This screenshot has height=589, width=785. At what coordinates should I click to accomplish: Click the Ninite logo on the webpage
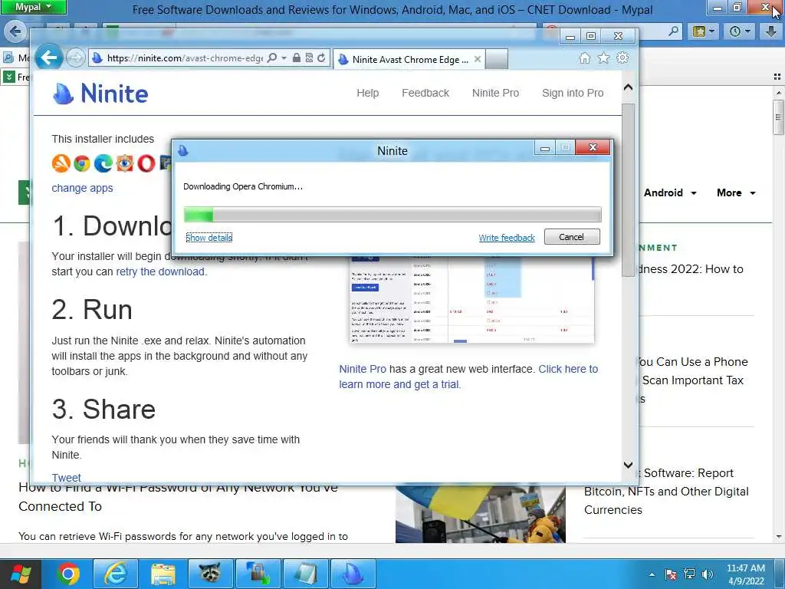coord(100,93)
